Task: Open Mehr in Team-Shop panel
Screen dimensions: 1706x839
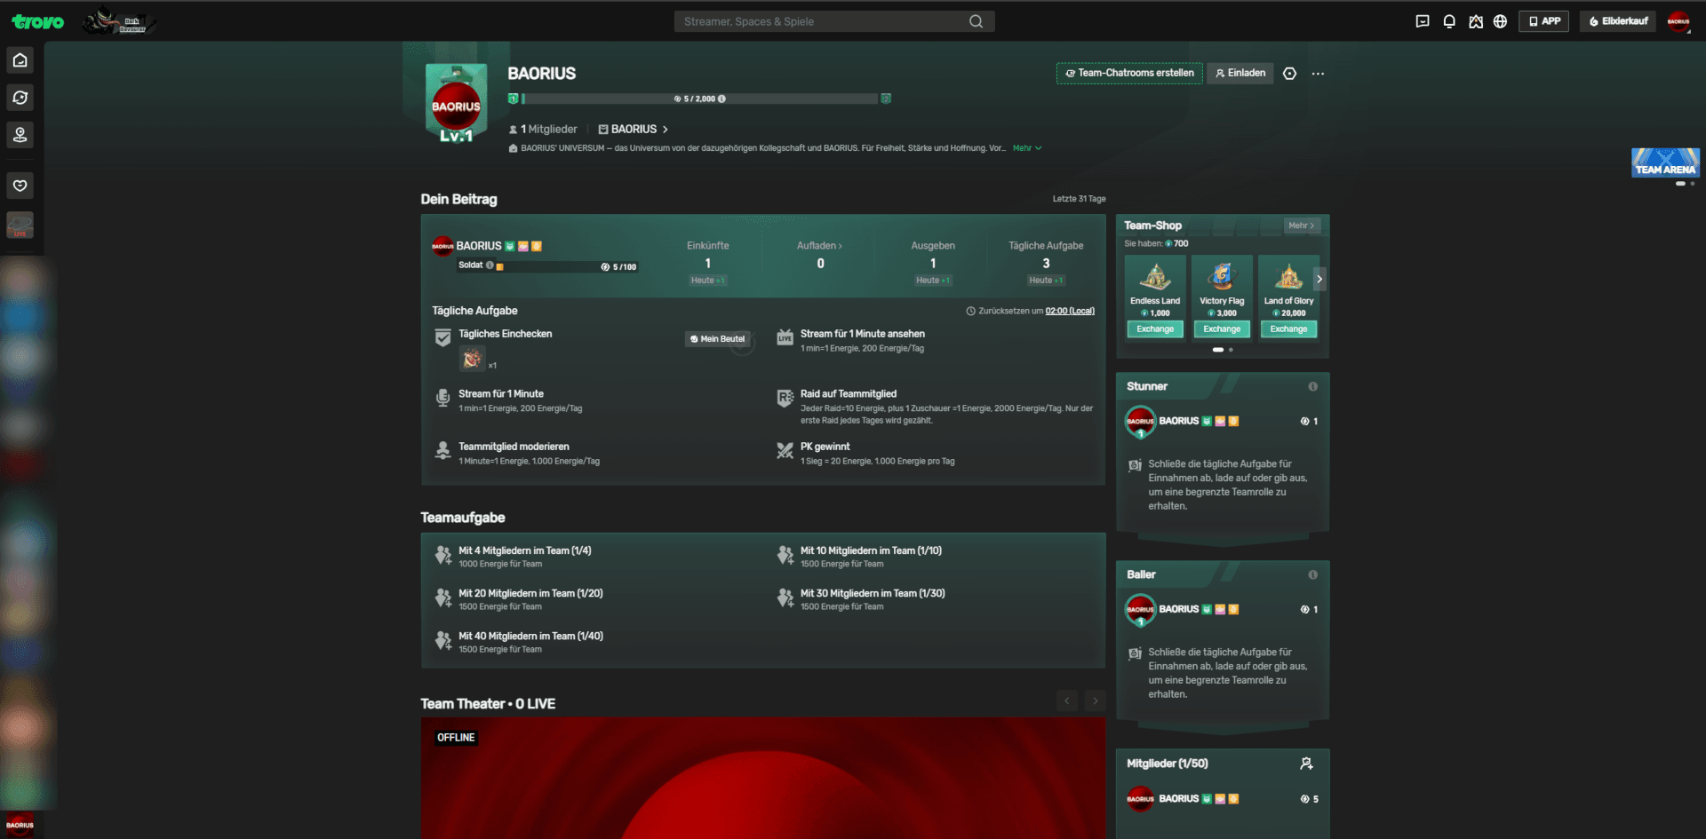Action: point(1302,226)
